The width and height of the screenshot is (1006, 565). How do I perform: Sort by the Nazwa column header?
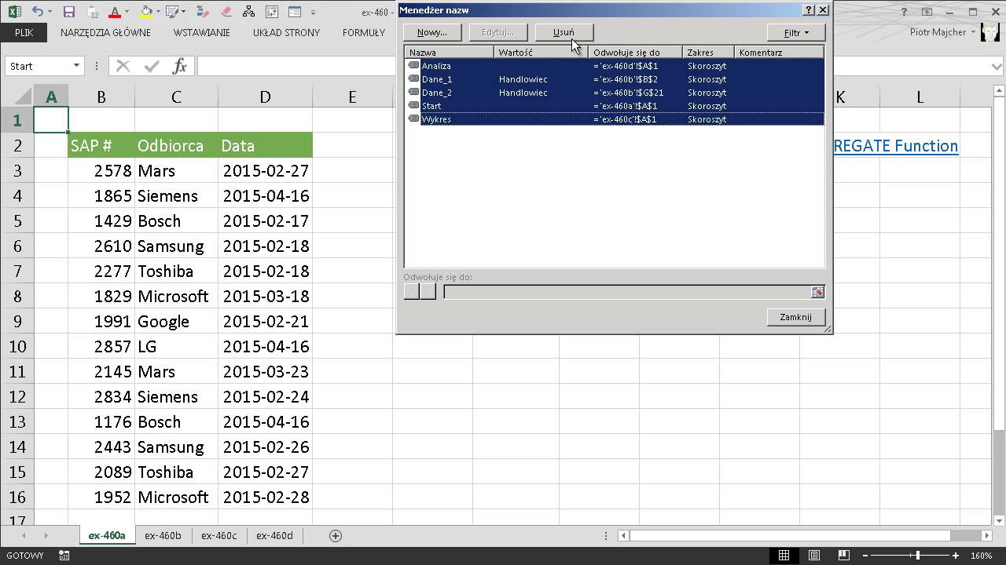(x=450, y=53)
